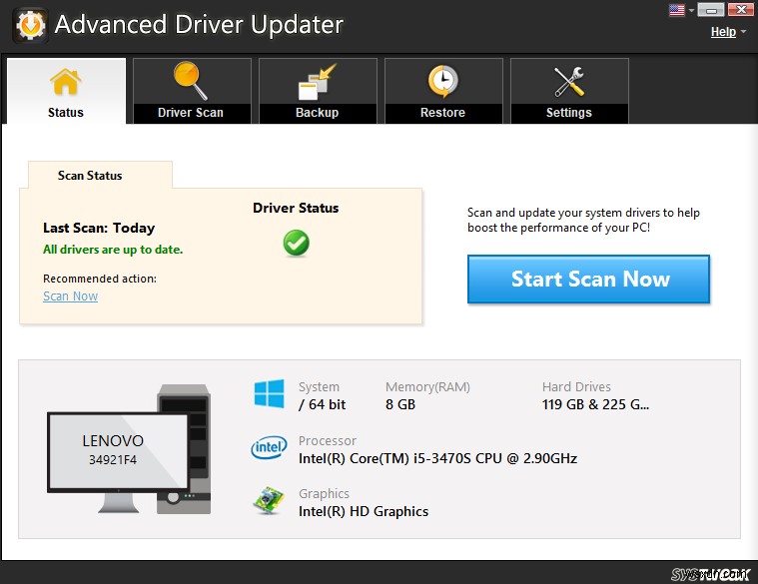Viewport: 758px width, 584px height.
Task: Click the Settings tools icon
Action: 569,81
